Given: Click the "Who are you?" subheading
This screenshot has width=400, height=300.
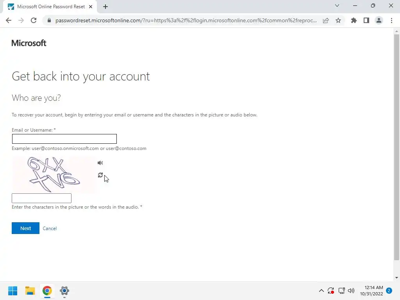Looking at the screenshot, I should [36, 98].
